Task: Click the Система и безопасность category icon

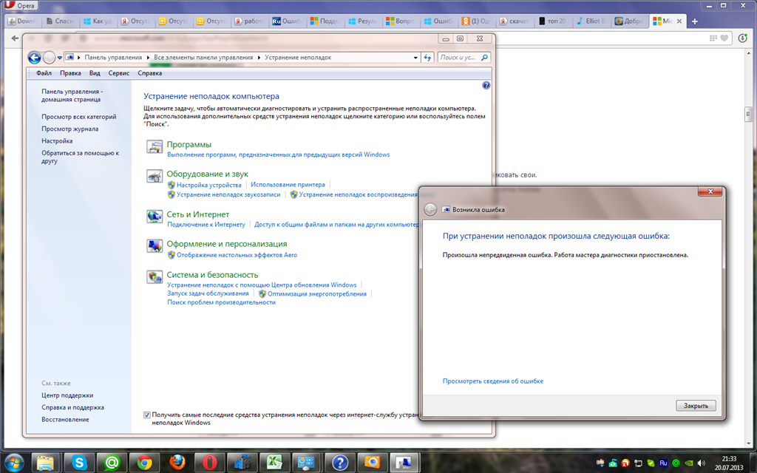Action: 155,277
